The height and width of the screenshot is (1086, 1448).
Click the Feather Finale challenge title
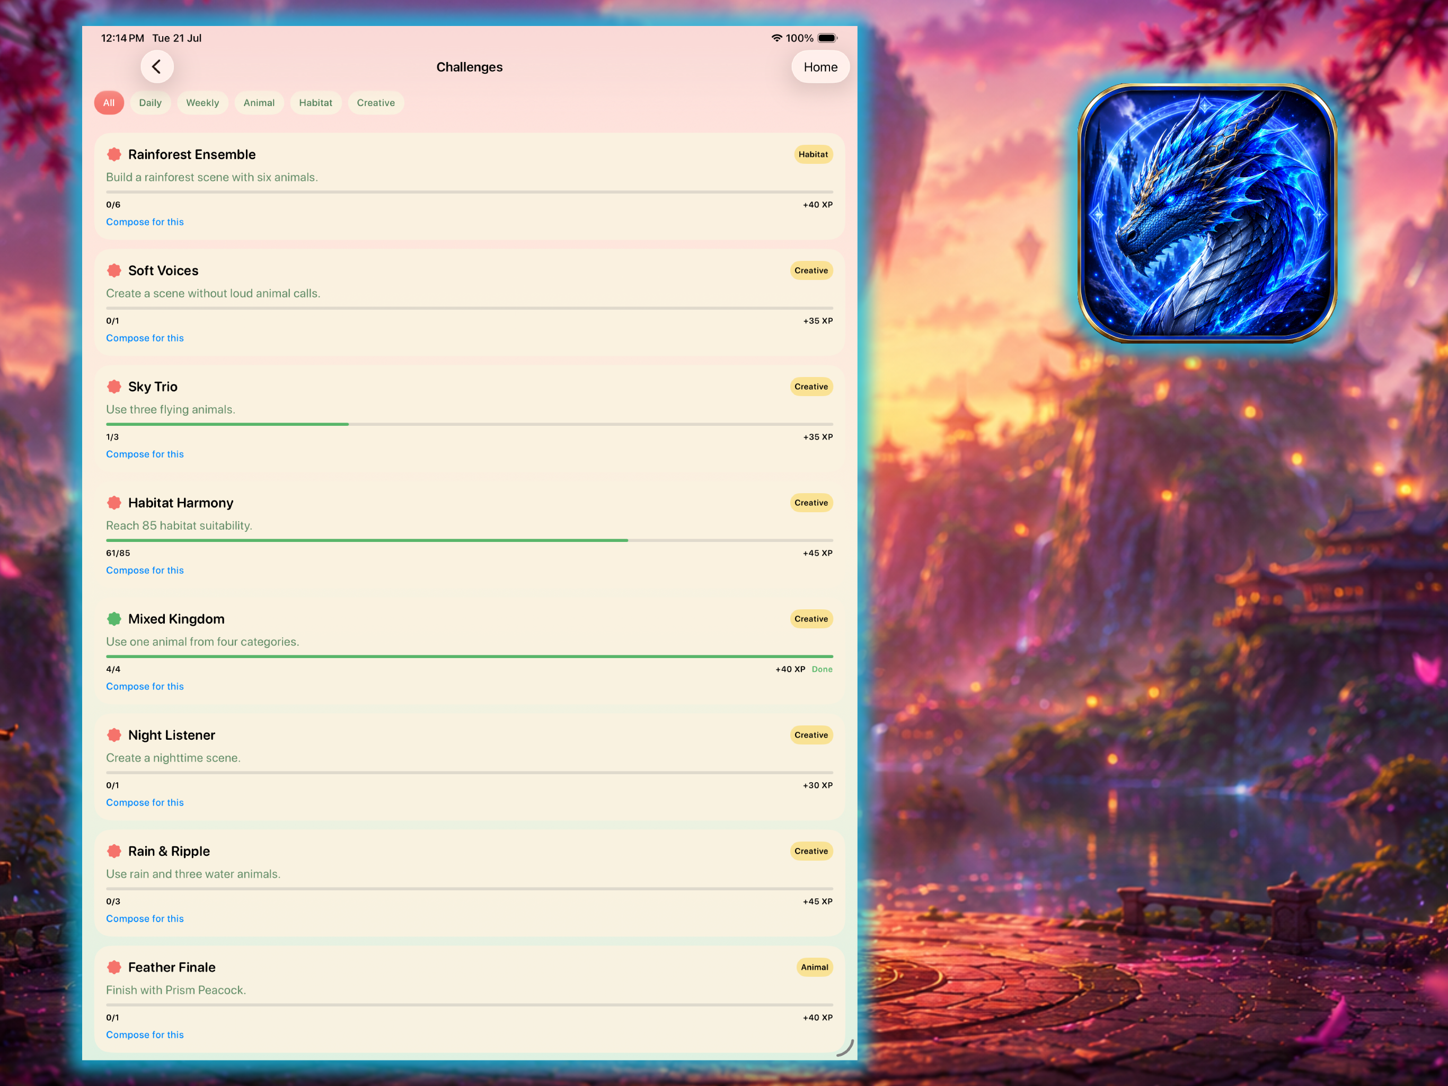click(172, 967)
